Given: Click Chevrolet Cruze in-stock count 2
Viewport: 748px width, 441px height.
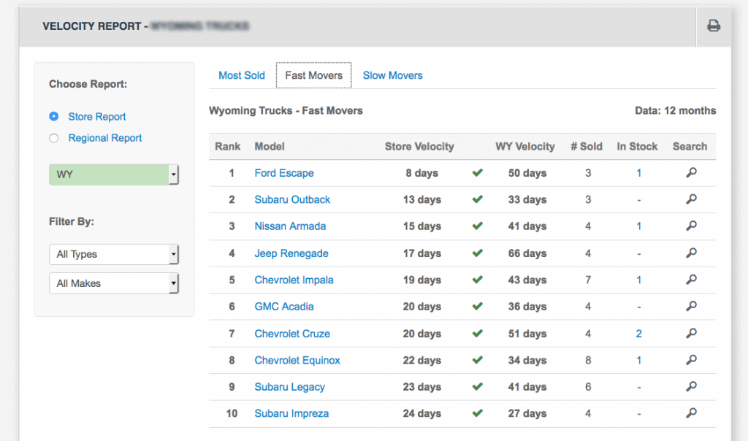Looking at the screenshot, I should click(638, 334).
